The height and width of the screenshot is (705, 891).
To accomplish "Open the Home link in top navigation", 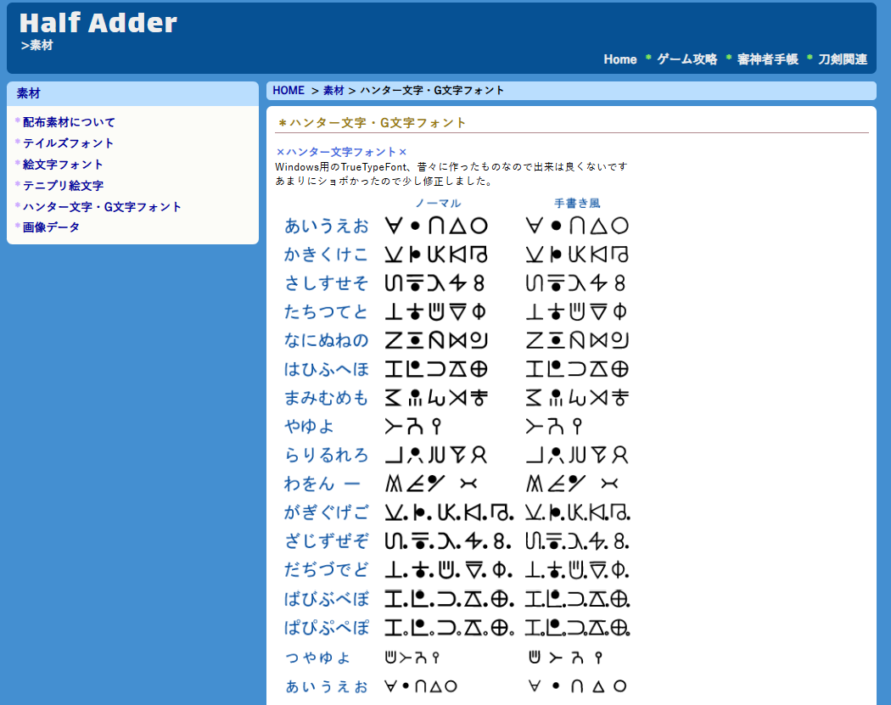I will pyautogui.click(x=619, y=59).
